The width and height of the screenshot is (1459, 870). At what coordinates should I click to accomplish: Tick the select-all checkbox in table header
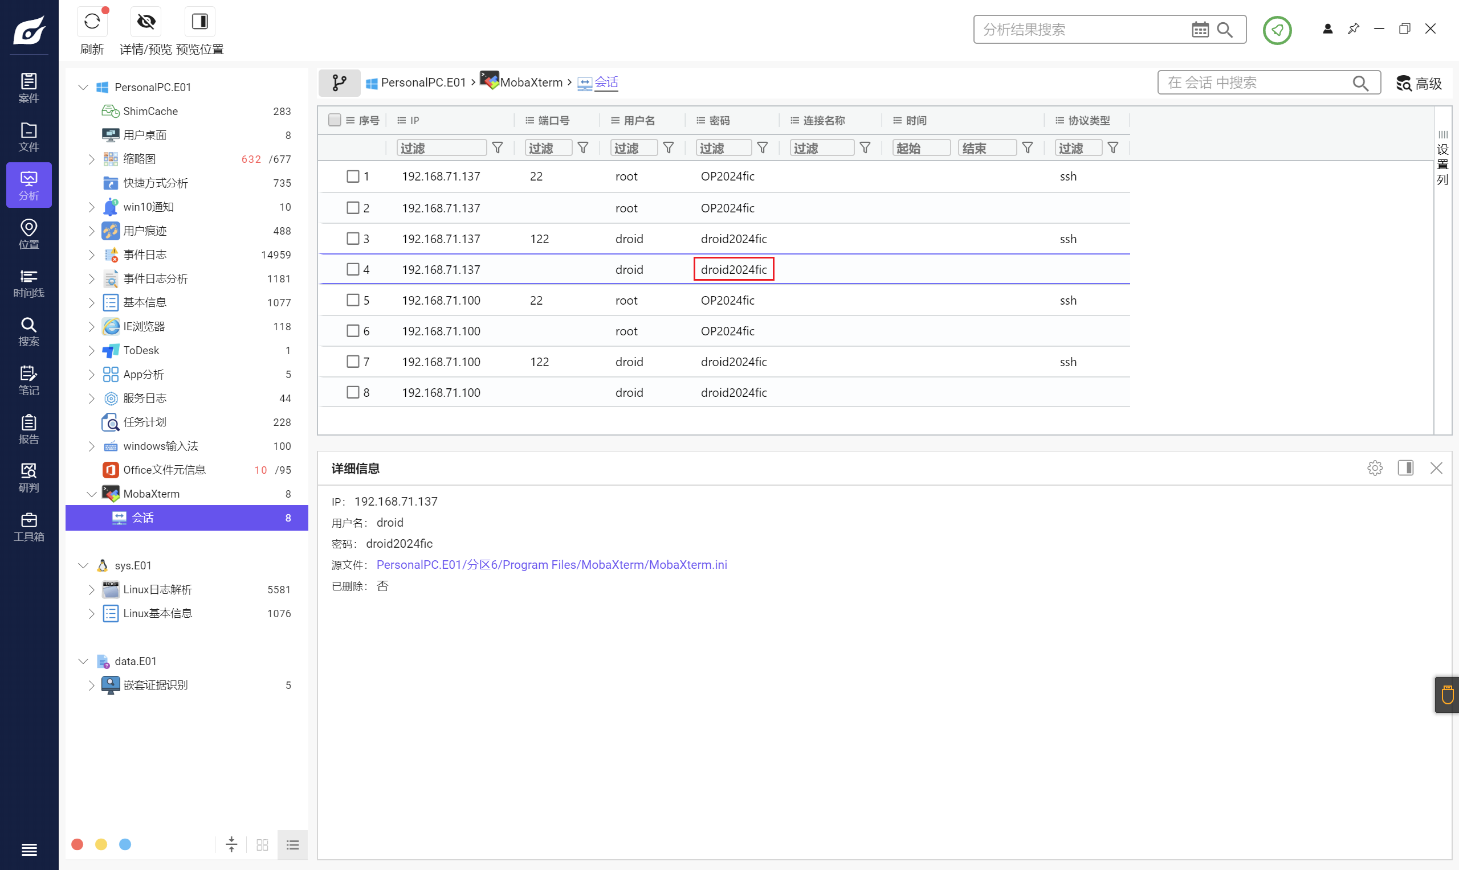tap(335, 120)
